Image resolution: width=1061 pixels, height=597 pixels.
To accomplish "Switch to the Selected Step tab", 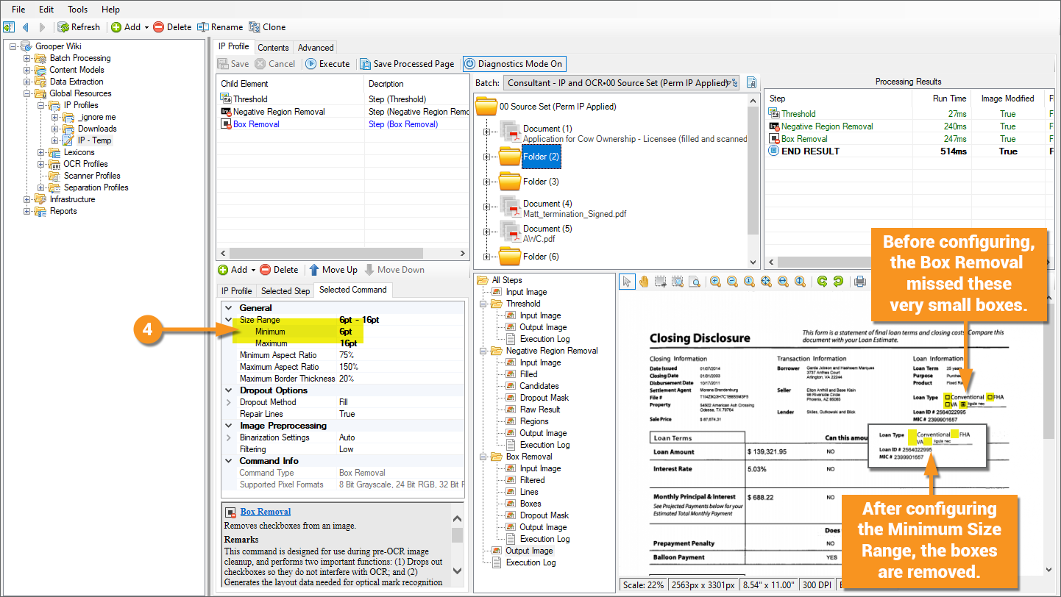I will click(x=285, y=291).
